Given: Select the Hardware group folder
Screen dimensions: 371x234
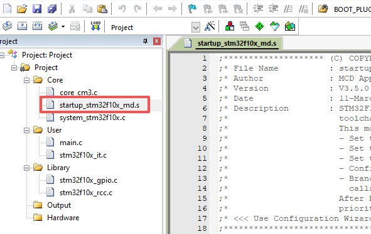Looking at the screenshot, I should [63, 218].
